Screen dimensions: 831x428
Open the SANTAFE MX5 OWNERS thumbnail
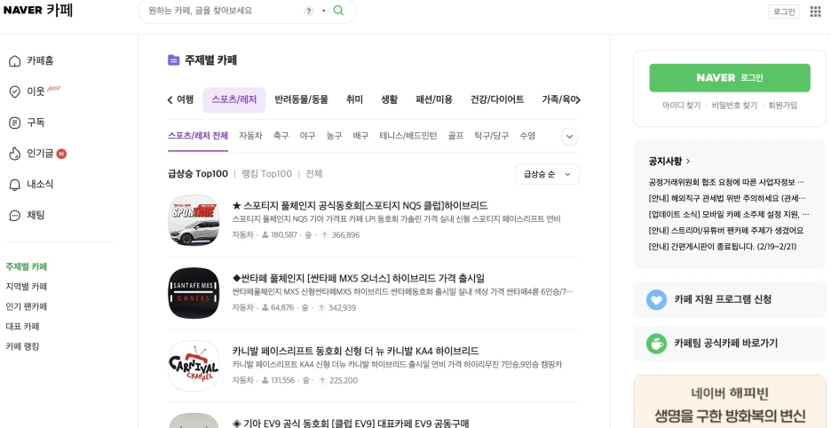pyautogui.click(x=194, y=293)
